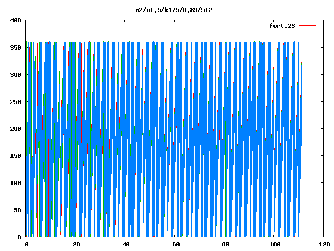Click the y-axis label 250
Viewport: 334px width, 251px height.
[16, 102]
